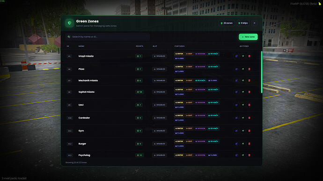
Task: Toggle the blip Disabled badge for Cardealer
Action: pos(160,118)
